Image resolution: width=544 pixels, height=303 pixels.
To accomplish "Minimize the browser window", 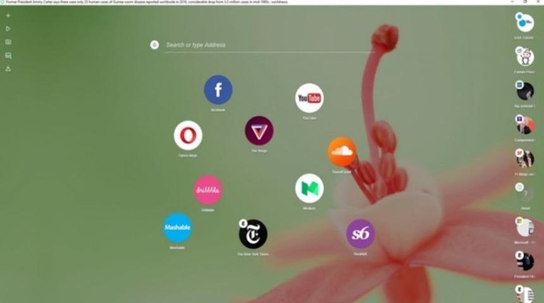I will pos(512,2).
